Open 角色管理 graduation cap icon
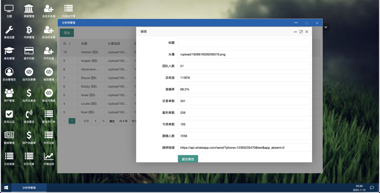 pos(9,51)
